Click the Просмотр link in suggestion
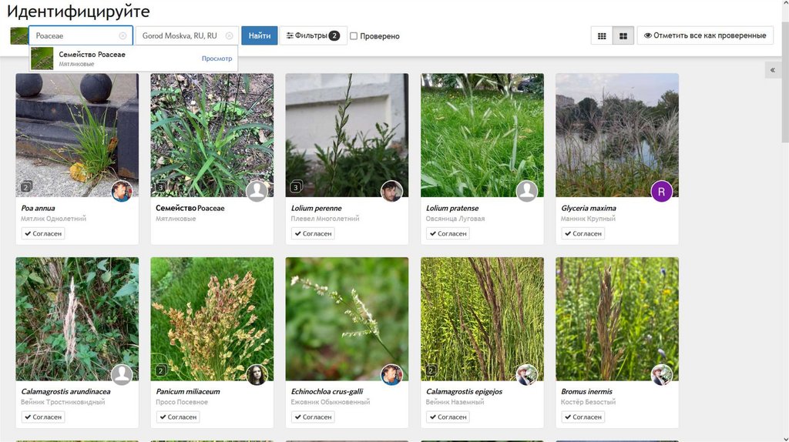The height and width of the screenshot is (442, 789). (x=217, y=59)
